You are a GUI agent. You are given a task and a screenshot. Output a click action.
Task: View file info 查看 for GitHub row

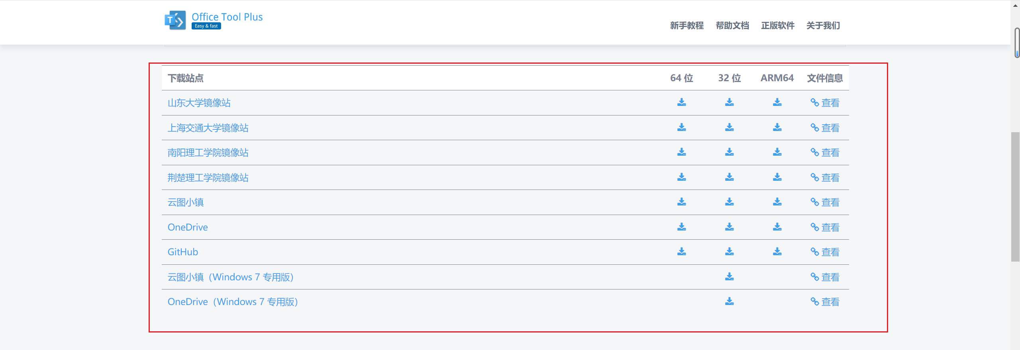(x=825, y=252)
